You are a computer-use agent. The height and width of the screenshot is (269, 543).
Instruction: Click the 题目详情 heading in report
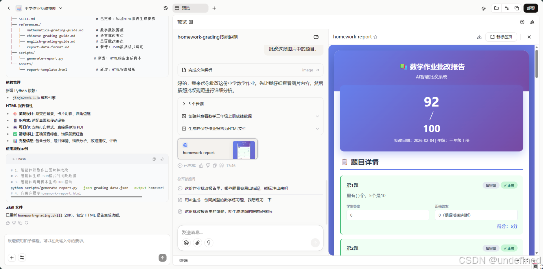(x=365, y=162)
